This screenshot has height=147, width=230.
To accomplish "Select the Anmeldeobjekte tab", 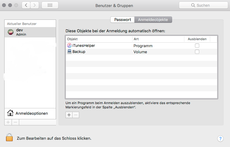I will click(153, 20).
